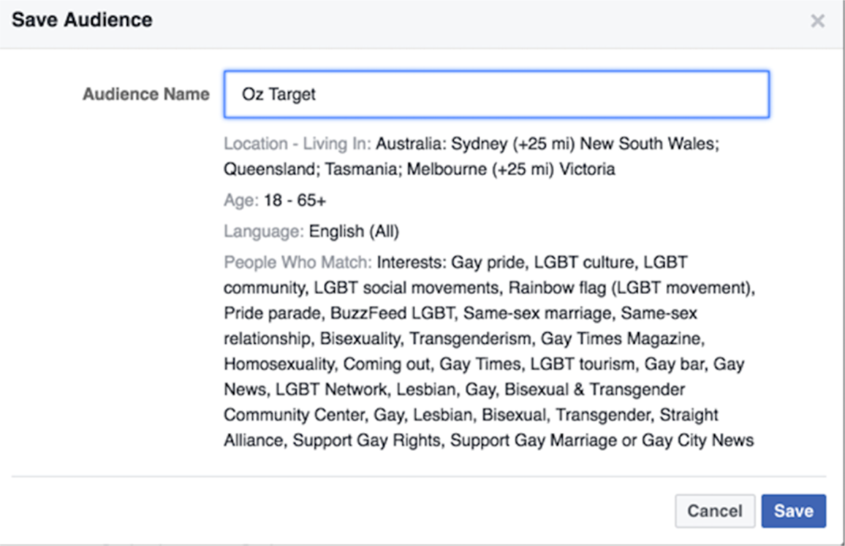This screenshot has height=546, width=845.
Task: Click the People Who Match label
Action: tap(298, 262)
